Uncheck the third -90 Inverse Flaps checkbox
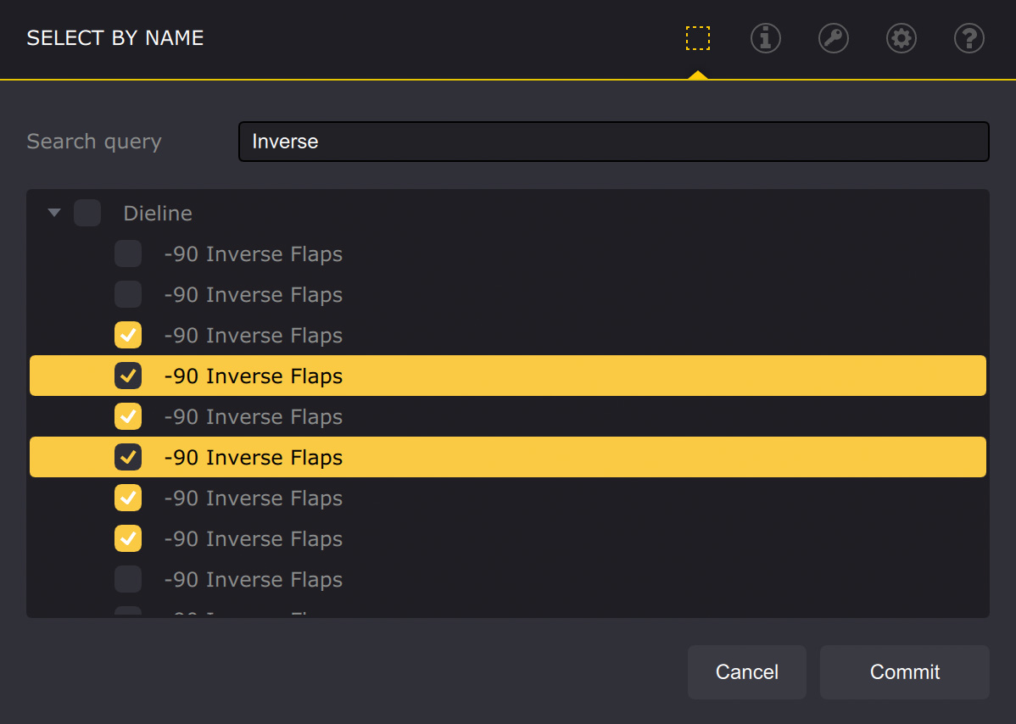Screen dimensions: 1016x724 127,335
